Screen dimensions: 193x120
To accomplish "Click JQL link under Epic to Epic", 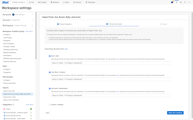I will (118, 59).
